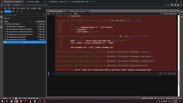Click the Python 3 (ipykernel) kernel name
Screen dimensions: 183x103
point(170,14)
